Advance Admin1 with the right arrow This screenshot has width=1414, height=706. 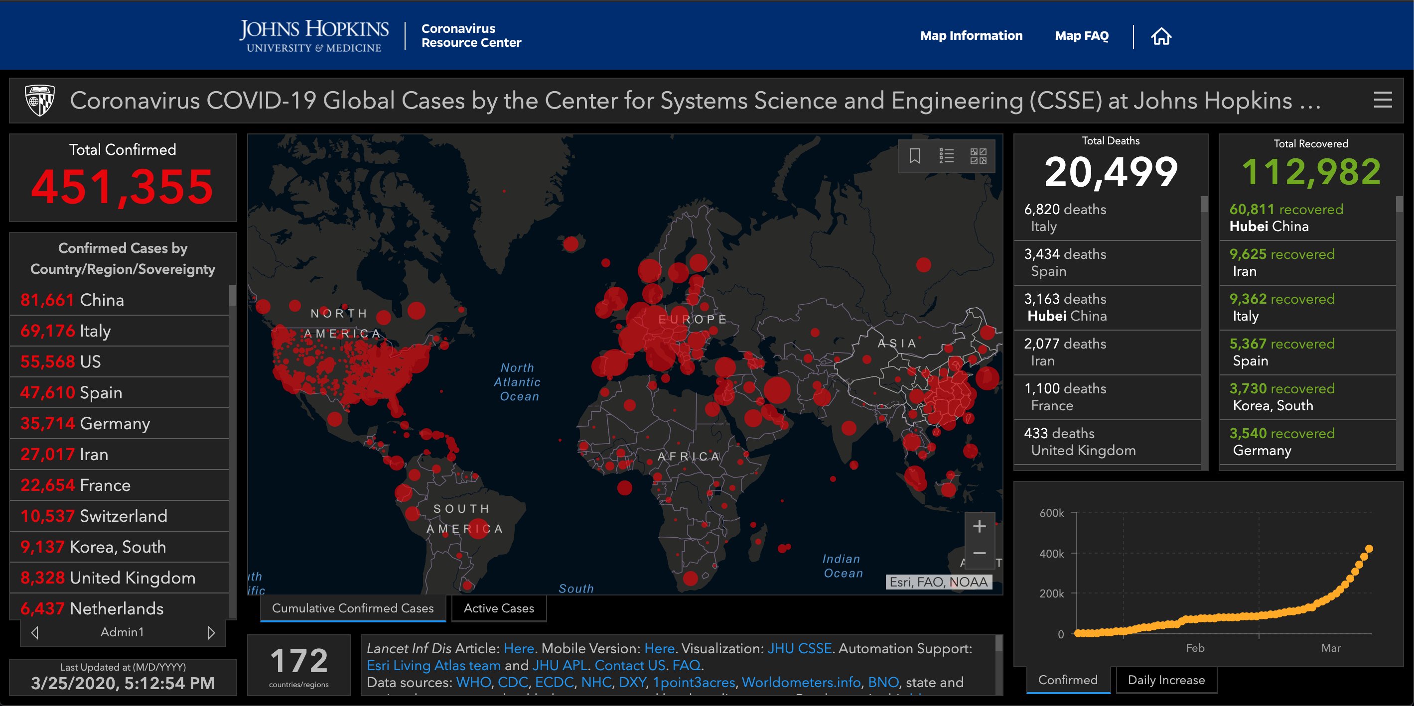tap(211, 632)
